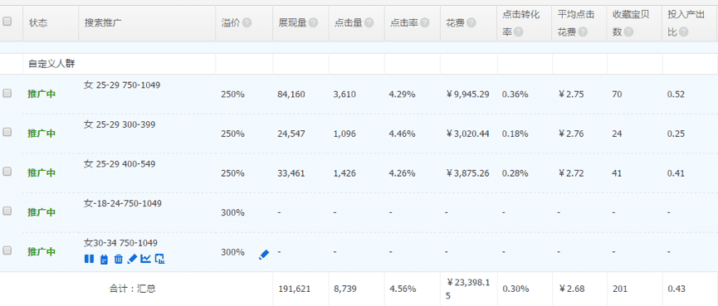This screenshot has height=306, width=718.
Task: Select clicks value 1,096
Action: [344, 134]
